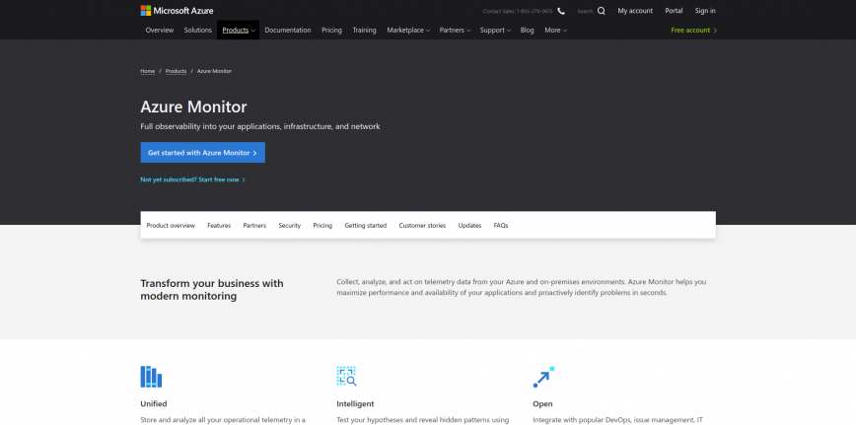Screen dimensions: 856x425
Task: Click Get started with Azure Monitor button
Action: [x=202, y=153]
